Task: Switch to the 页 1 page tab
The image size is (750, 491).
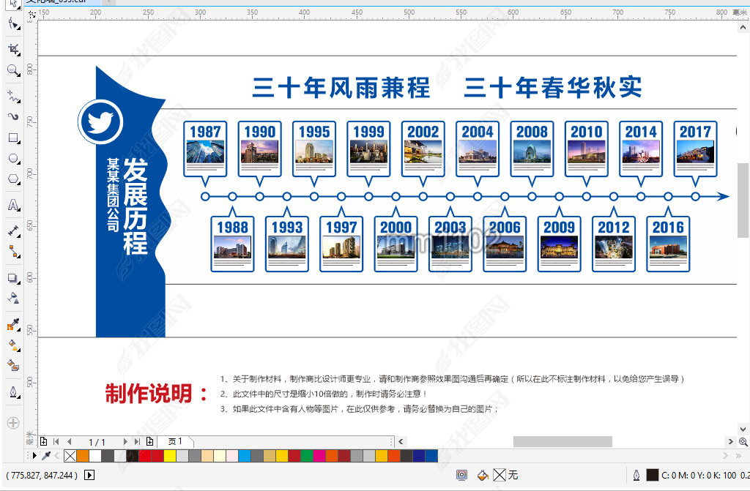Action: pyautogui.click(x=176, y=441)
